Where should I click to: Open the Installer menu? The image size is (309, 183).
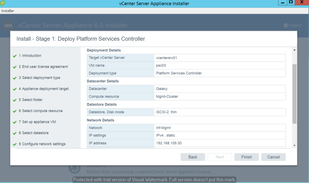pyautogui.click(x=8, y=11)
